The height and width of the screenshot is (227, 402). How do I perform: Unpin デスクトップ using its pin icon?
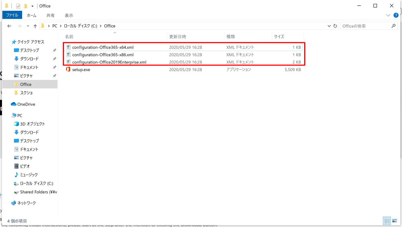(x=54, y=50)
